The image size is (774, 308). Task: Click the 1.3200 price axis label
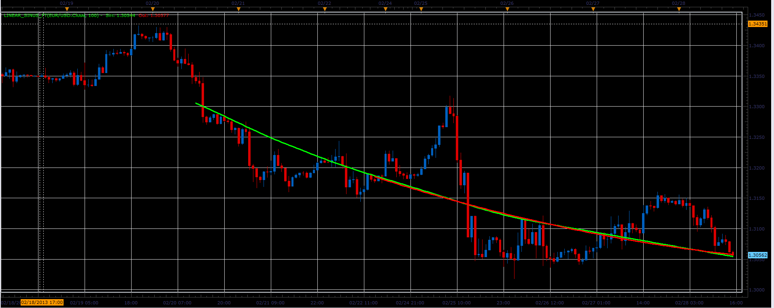[757, 168]
